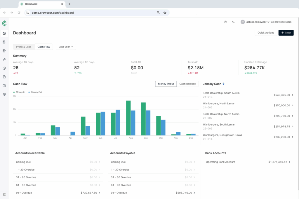Screen dimensions: 299x199
Task: Open the Last year period dropdown
Action: [66, 47]
